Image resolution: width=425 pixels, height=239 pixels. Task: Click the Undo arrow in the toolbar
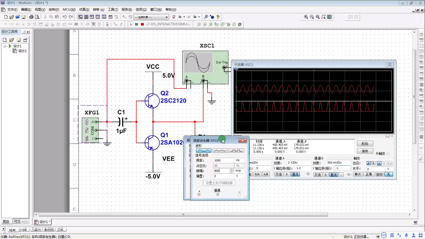click(65, 17)
